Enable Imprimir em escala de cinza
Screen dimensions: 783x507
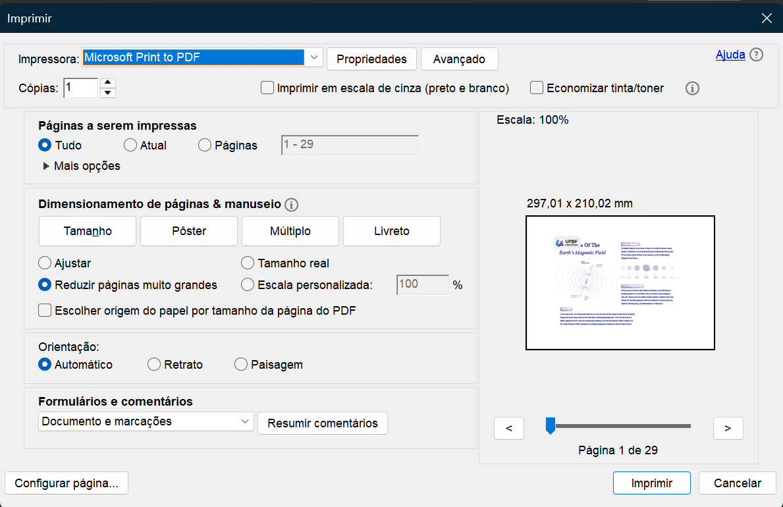click(x=267, y=88)
